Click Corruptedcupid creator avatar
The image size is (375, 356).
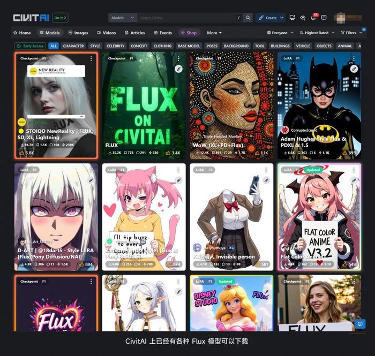(285, 130)
